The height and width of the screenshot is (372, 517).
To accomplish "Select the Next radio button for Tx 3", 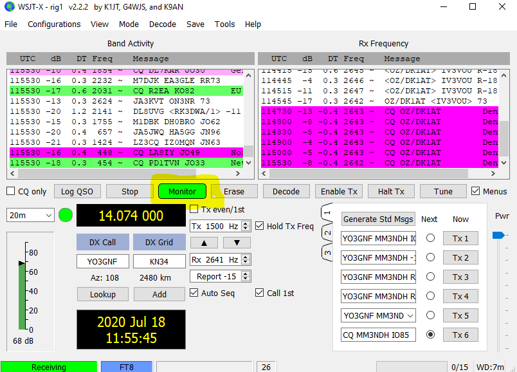I will (x=430, y=277).
